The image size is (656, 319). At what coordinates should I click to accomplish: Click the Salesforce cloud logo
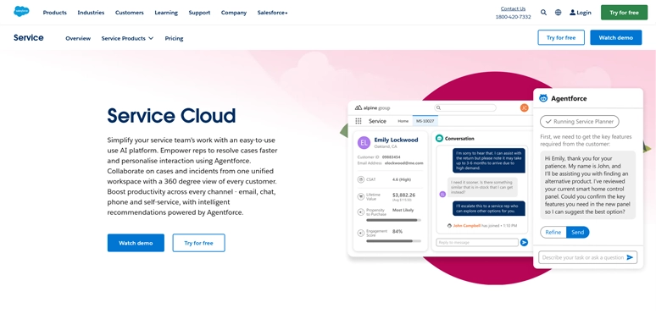[x=21, y=11]
